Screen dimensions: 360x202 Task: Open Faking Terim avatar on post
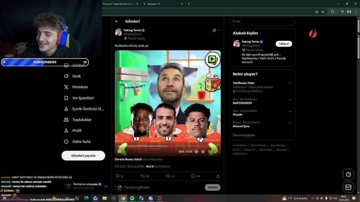click(x=118, y=32)
